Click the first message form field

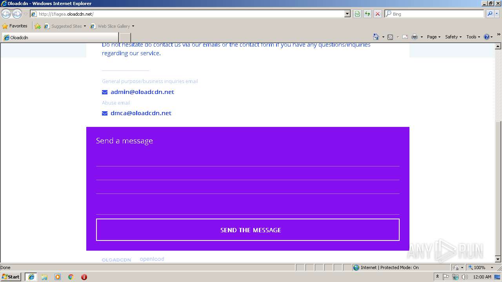pyautogui.click(x=248, y=160)
